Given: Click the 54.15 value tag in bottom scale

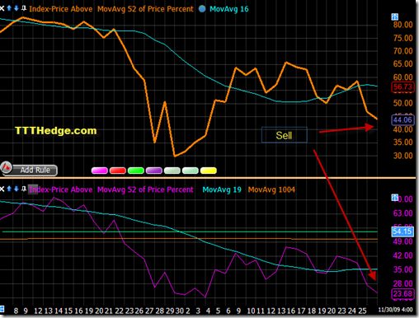Looking at the screenshot, I should pyautogui.click(x=403, y=231).
